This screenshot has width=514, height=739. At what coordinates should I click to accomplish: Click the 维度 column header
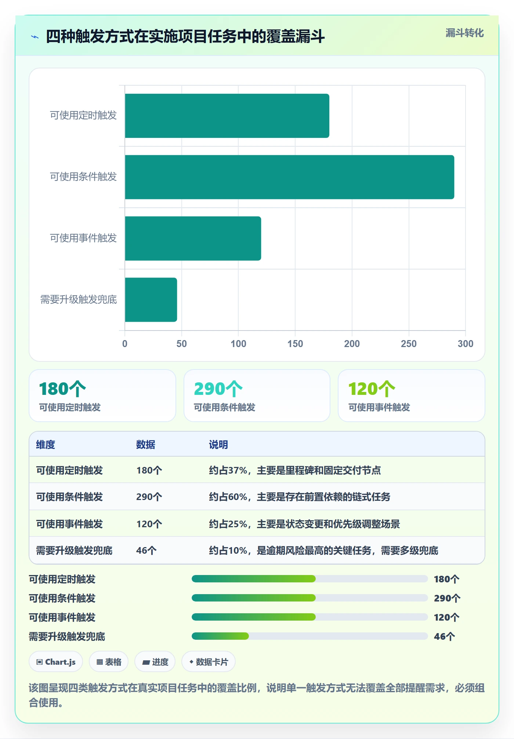tap(46, 445)
